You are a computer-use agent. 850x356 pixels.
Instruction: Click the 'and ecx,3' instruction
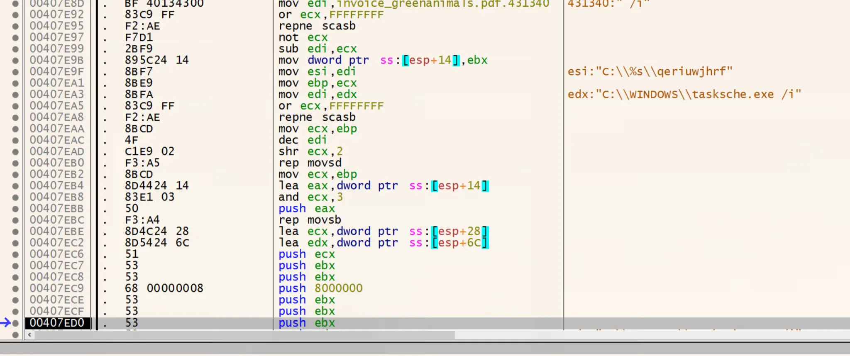coord(310,197)
